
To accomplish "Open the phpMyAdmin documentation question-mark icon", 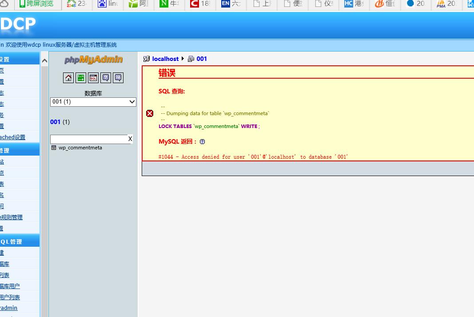I will [106, 78].
